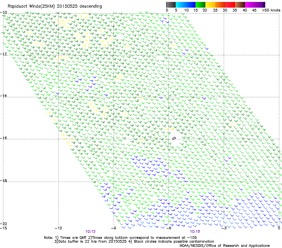Click the black contamination circle near -16 latitude
Screen dimensions: 282x248
point(174,138)
